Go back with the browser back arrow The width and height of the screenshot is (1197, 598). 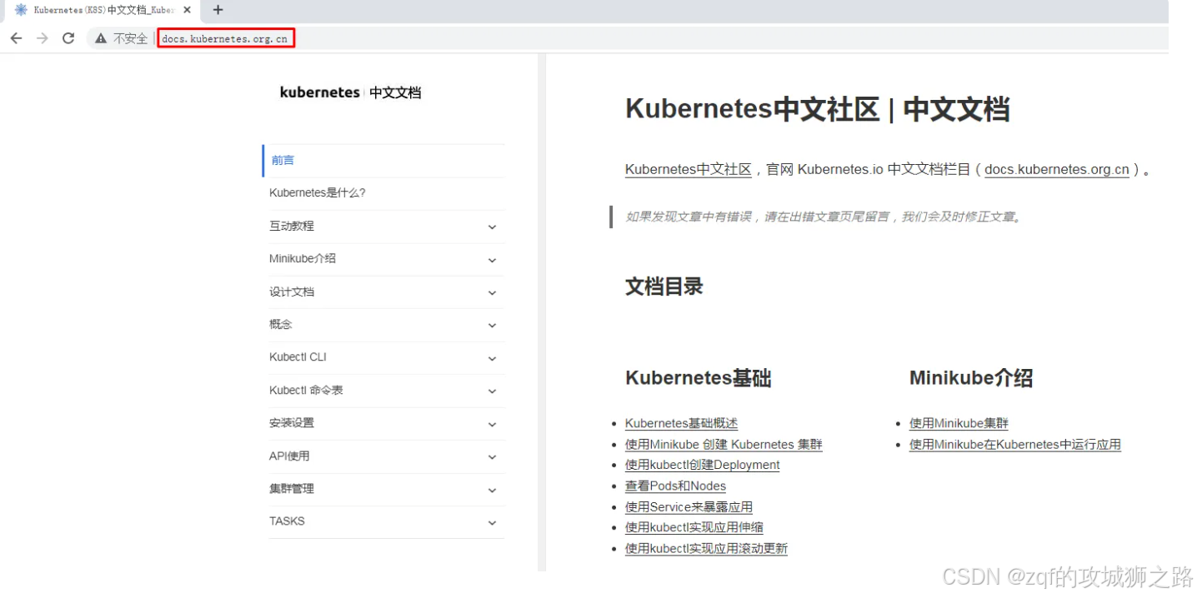click(16, 38)
